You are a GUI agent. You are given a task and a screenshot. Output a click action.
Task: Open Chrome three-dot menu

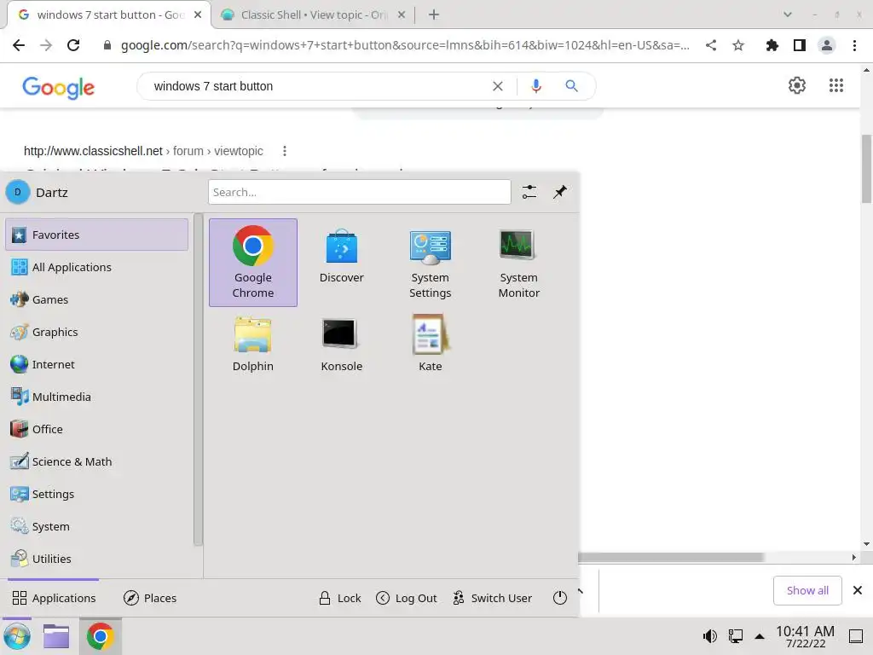coord(854,45)
